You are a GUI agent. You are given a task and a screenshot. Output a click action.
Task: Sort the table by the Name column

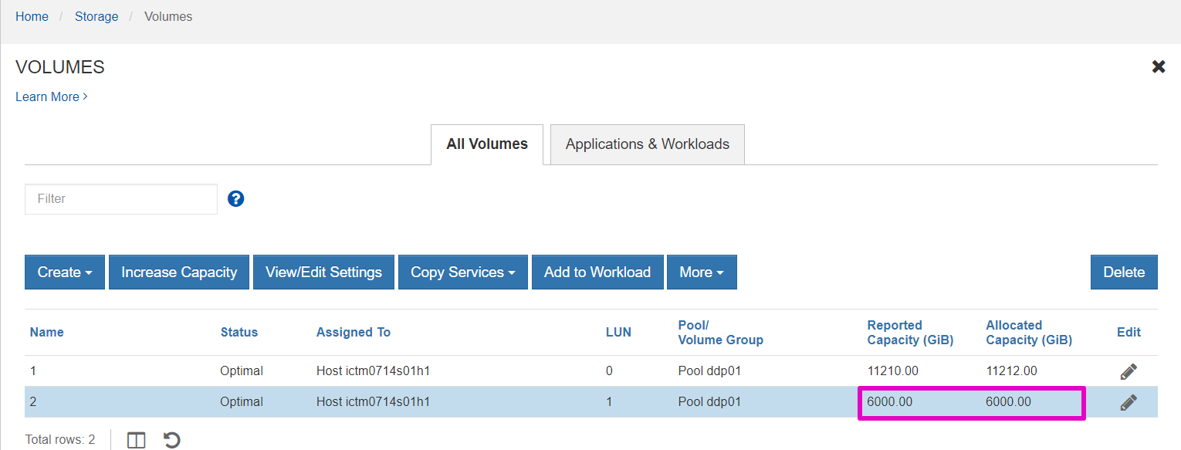pyautogui.click(x=47, y=333)
